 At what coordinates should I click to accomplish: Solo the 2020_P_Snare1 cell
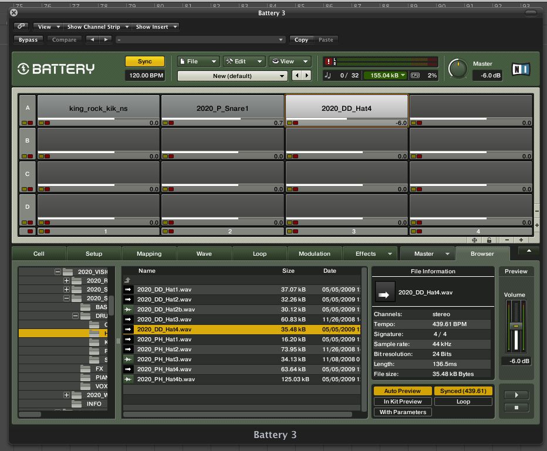(166, 123)
